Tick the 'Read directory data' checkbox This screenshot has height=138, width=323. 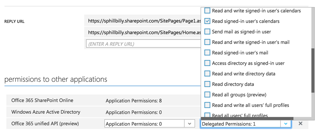point(207,84)
